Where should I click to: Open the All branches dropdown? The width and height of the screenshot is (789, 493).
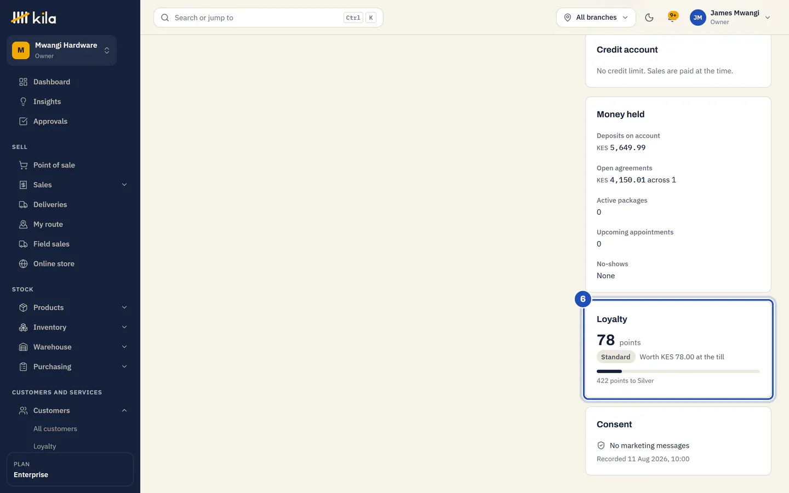point(596,18)
